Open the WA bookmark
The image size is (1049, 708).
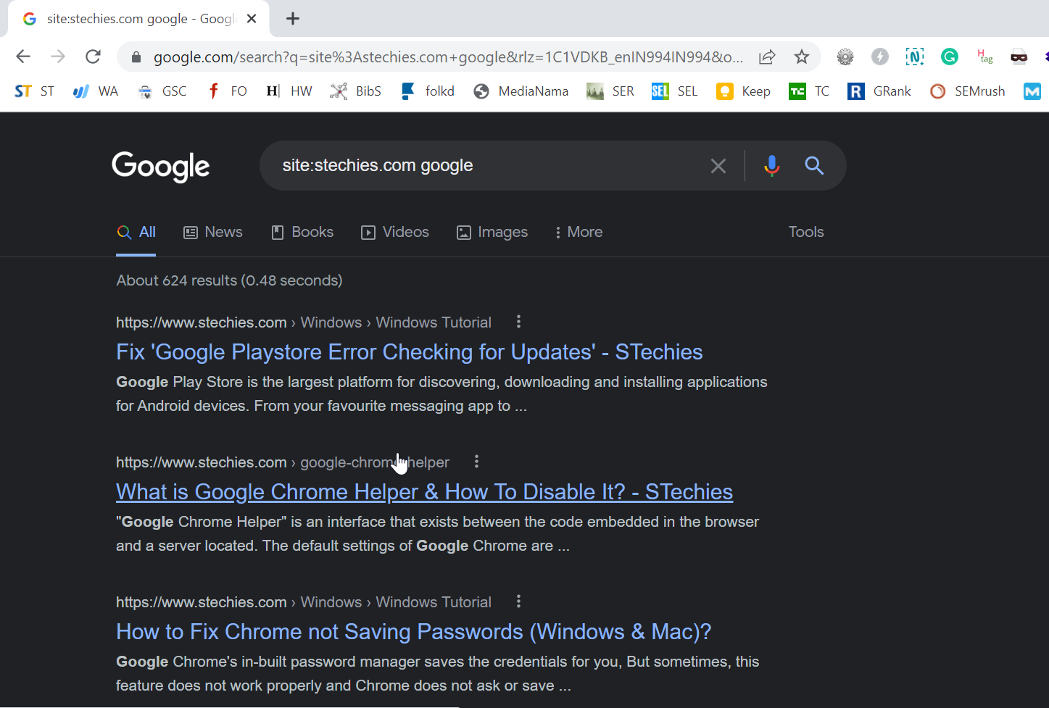click(96, 91)
